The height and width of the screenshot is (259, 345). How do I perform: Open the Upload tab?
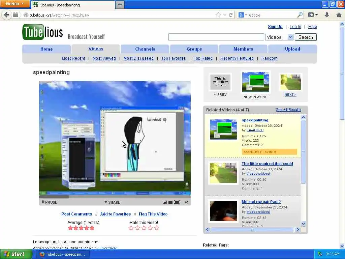coord(292,49)
